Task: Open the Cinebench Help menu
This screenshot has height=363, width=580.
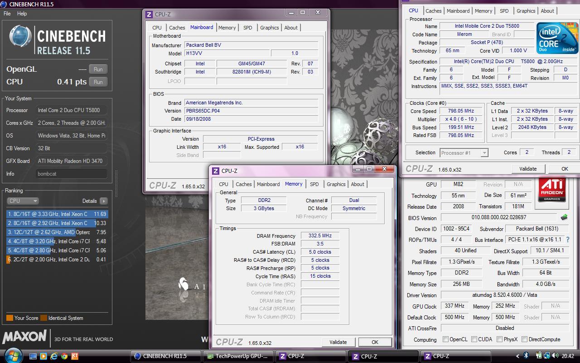Action: pos(22,14)
